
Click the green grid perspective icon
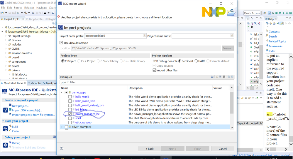point(290,13)
